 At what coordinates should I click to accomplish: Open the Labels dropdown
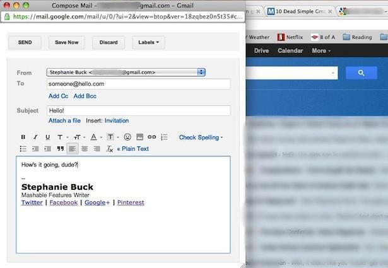coord(148,42)
